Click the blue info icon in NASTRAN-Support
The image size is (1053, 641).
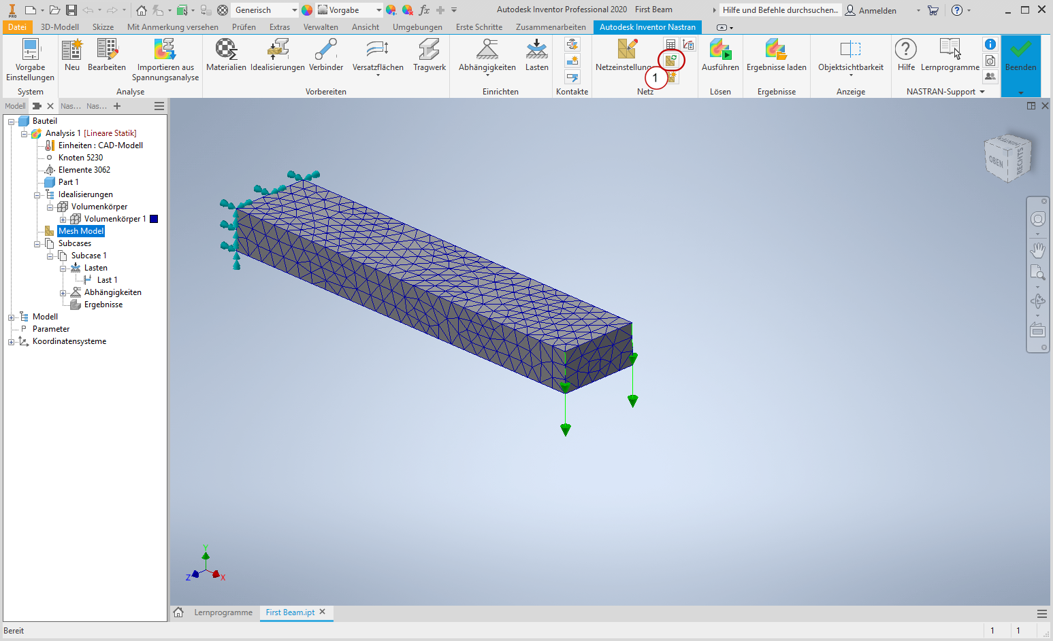(990, 44)
